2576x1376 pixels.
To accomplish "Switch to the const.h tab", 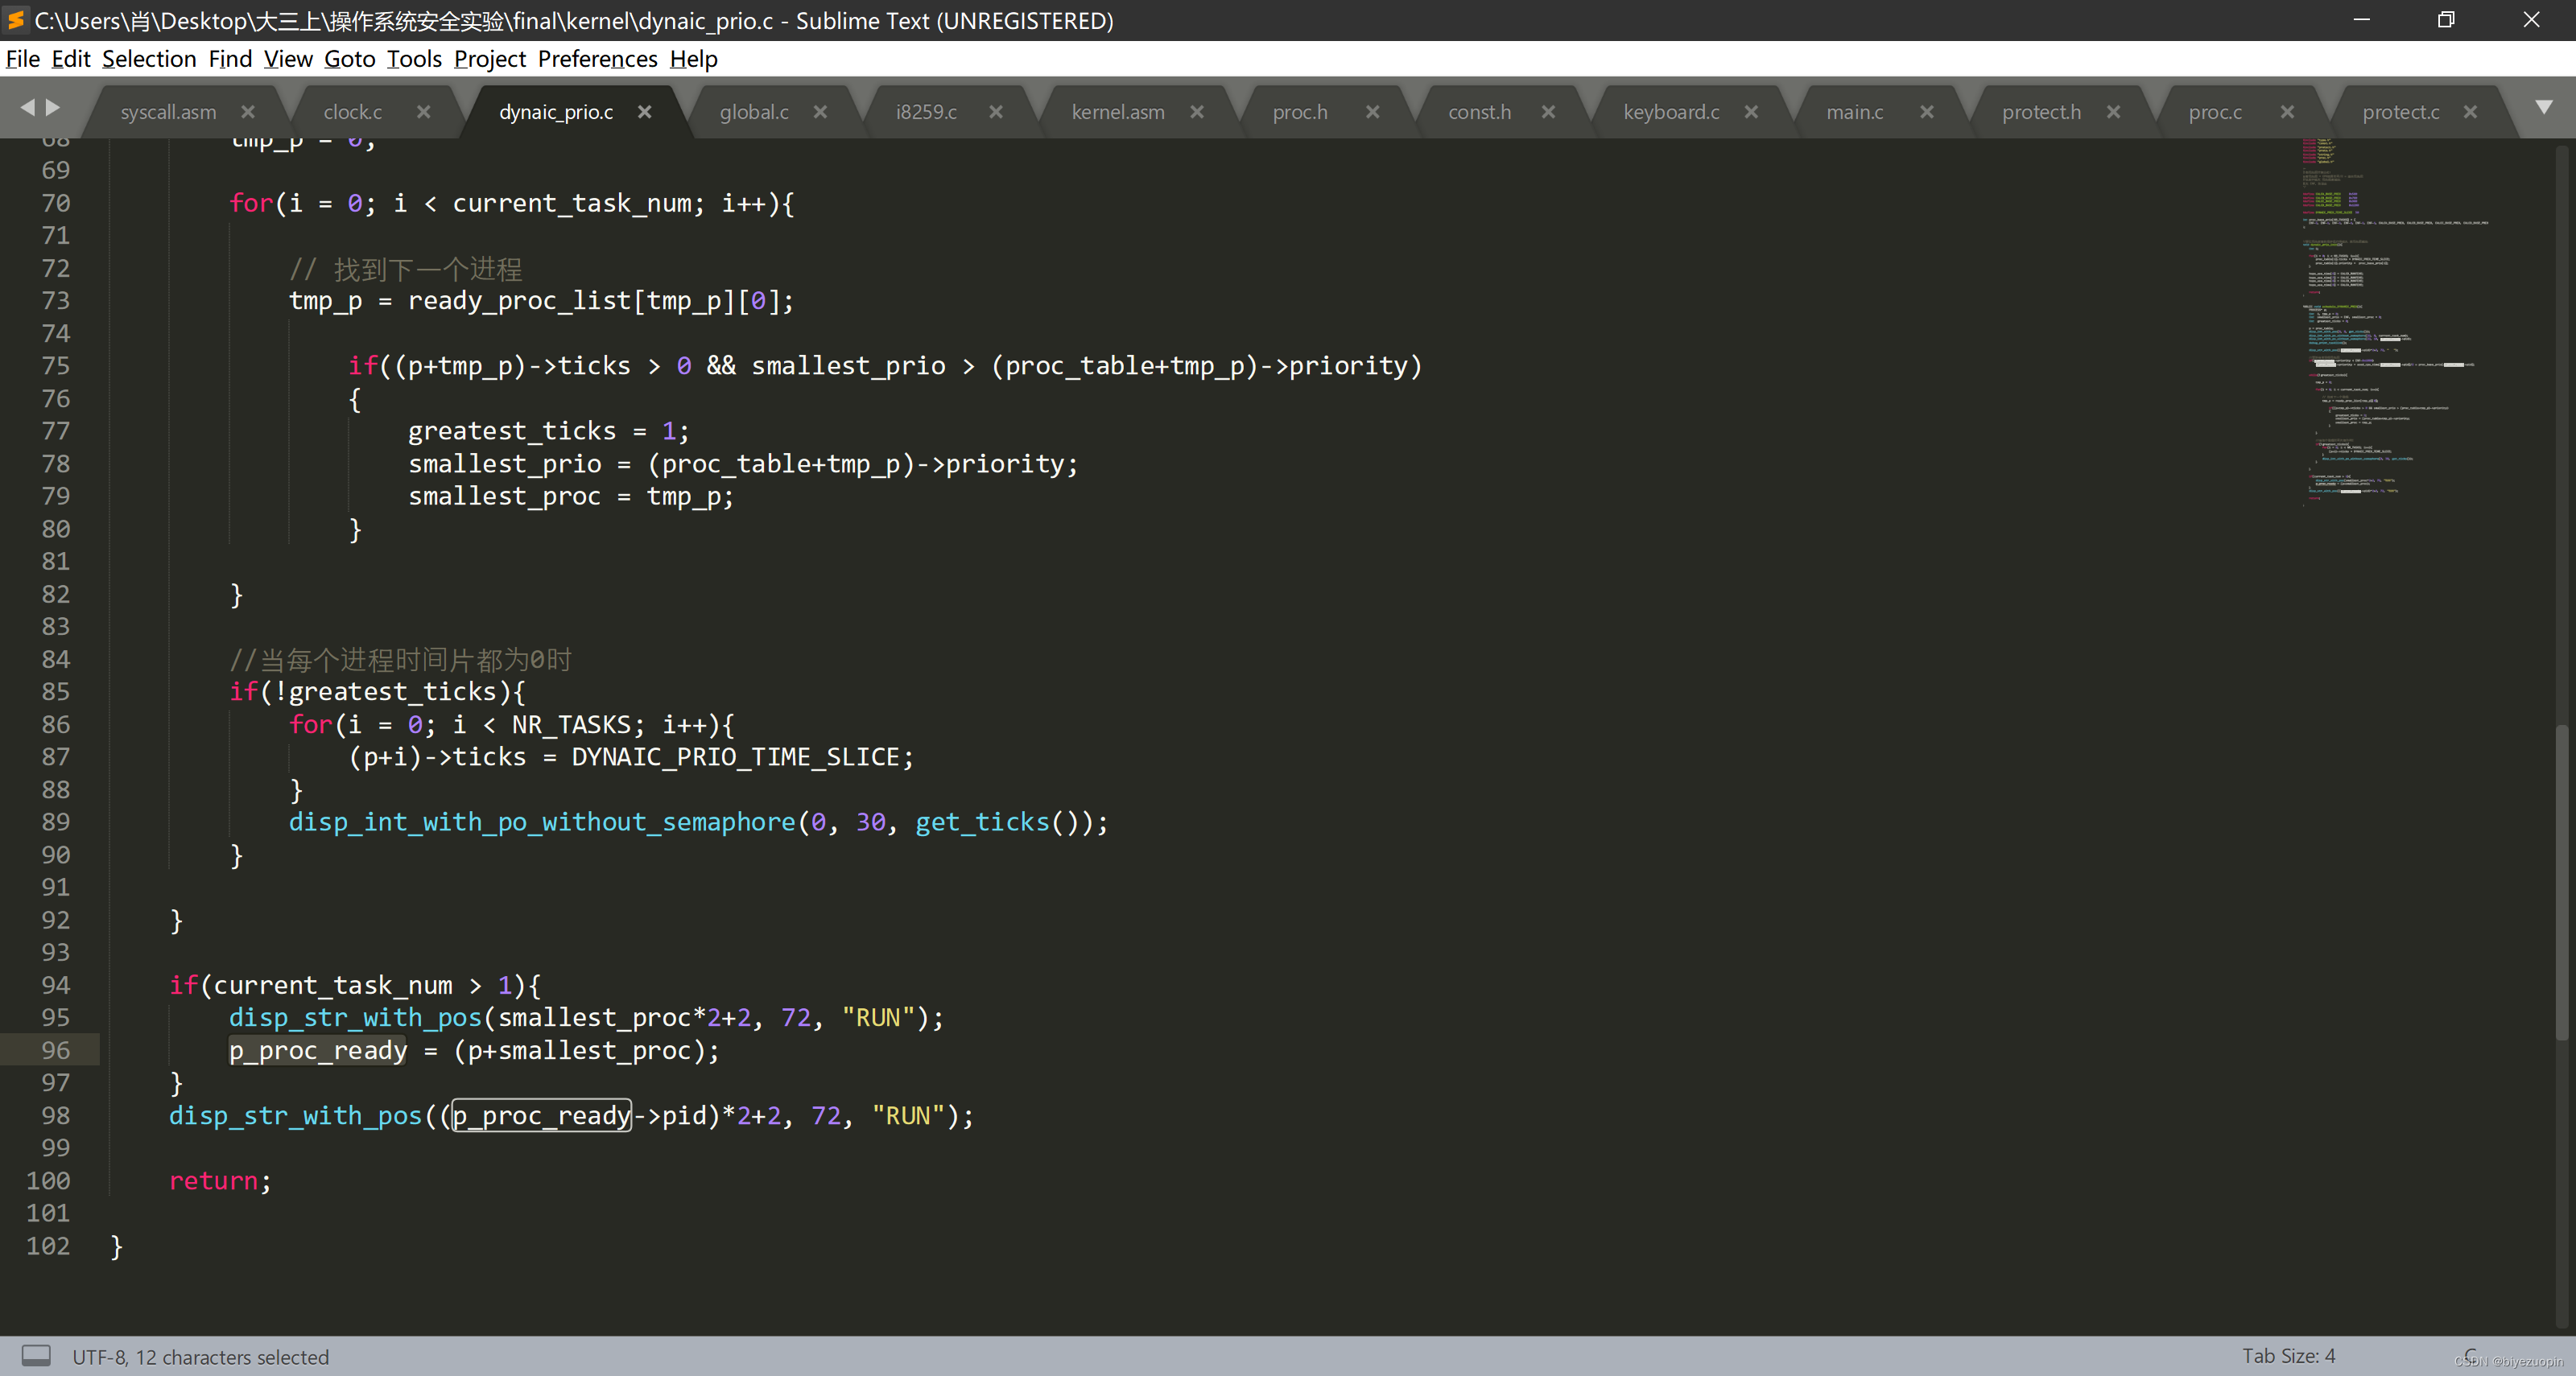I will click(x=1480, y=112).
